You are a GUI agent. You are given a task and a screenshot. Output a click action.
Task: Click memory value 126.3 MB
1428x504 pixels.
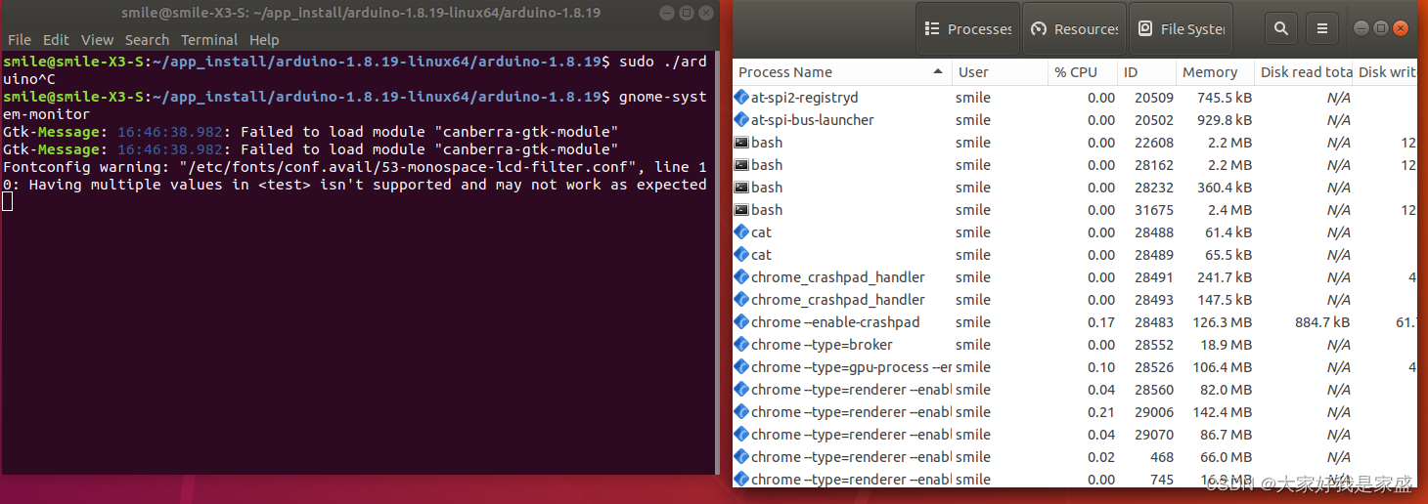1224,322
